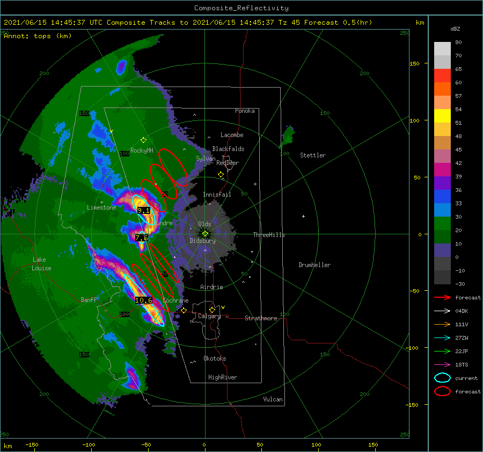
Task: Pick the slate blue 0-10 dBZ swatch
Action: tap(442, 250)
